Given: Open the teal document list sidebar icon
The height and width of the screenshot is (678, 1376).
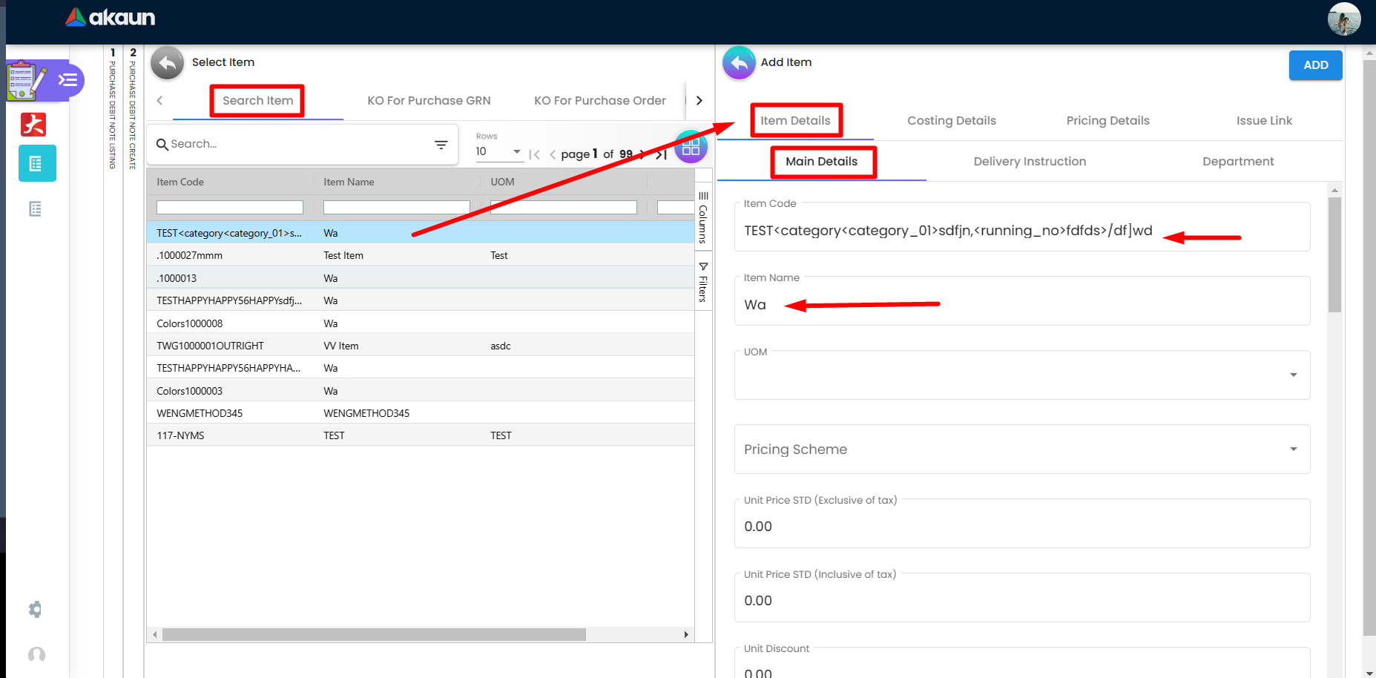Looking at the screenshot, I should coord(36,164).
